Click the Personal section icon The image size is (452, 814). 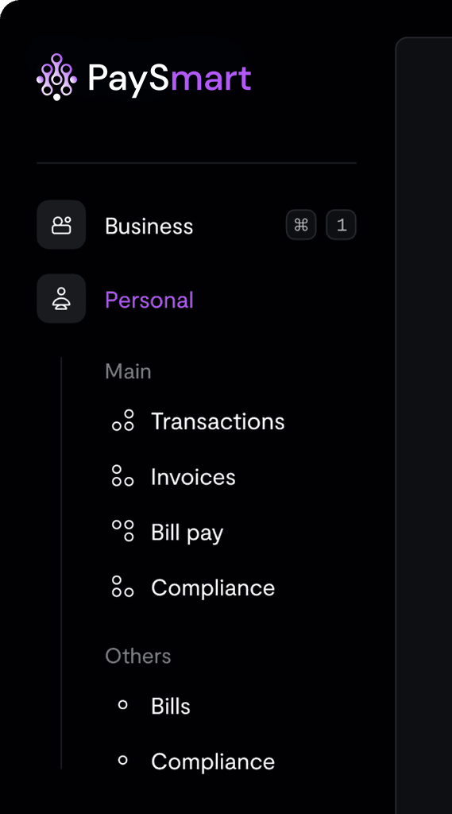[x=61, y=299]
